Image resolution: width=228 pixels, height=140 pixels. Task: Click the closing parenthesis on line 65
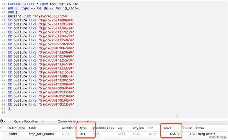[9, 108]
